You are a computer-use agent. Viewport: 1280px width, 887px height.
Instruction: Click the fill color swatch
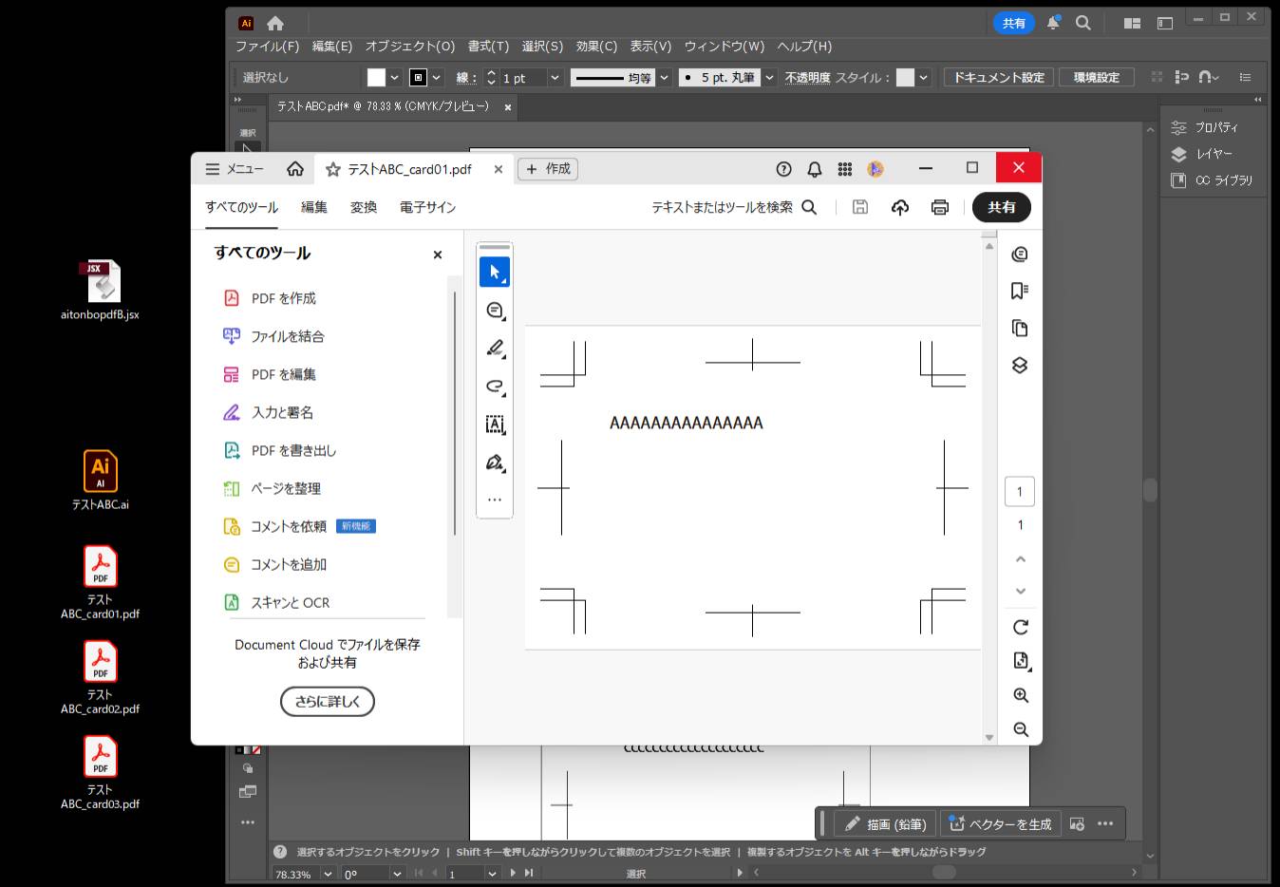pos(377,78)
